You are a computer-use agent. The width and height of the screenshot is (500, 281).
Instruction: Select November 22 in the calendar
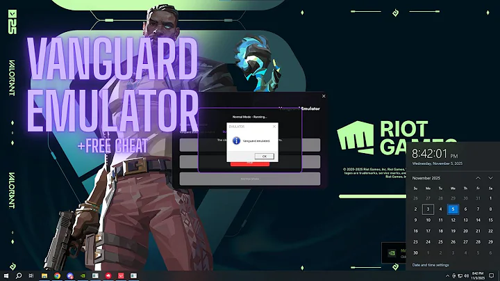(490, 231)
